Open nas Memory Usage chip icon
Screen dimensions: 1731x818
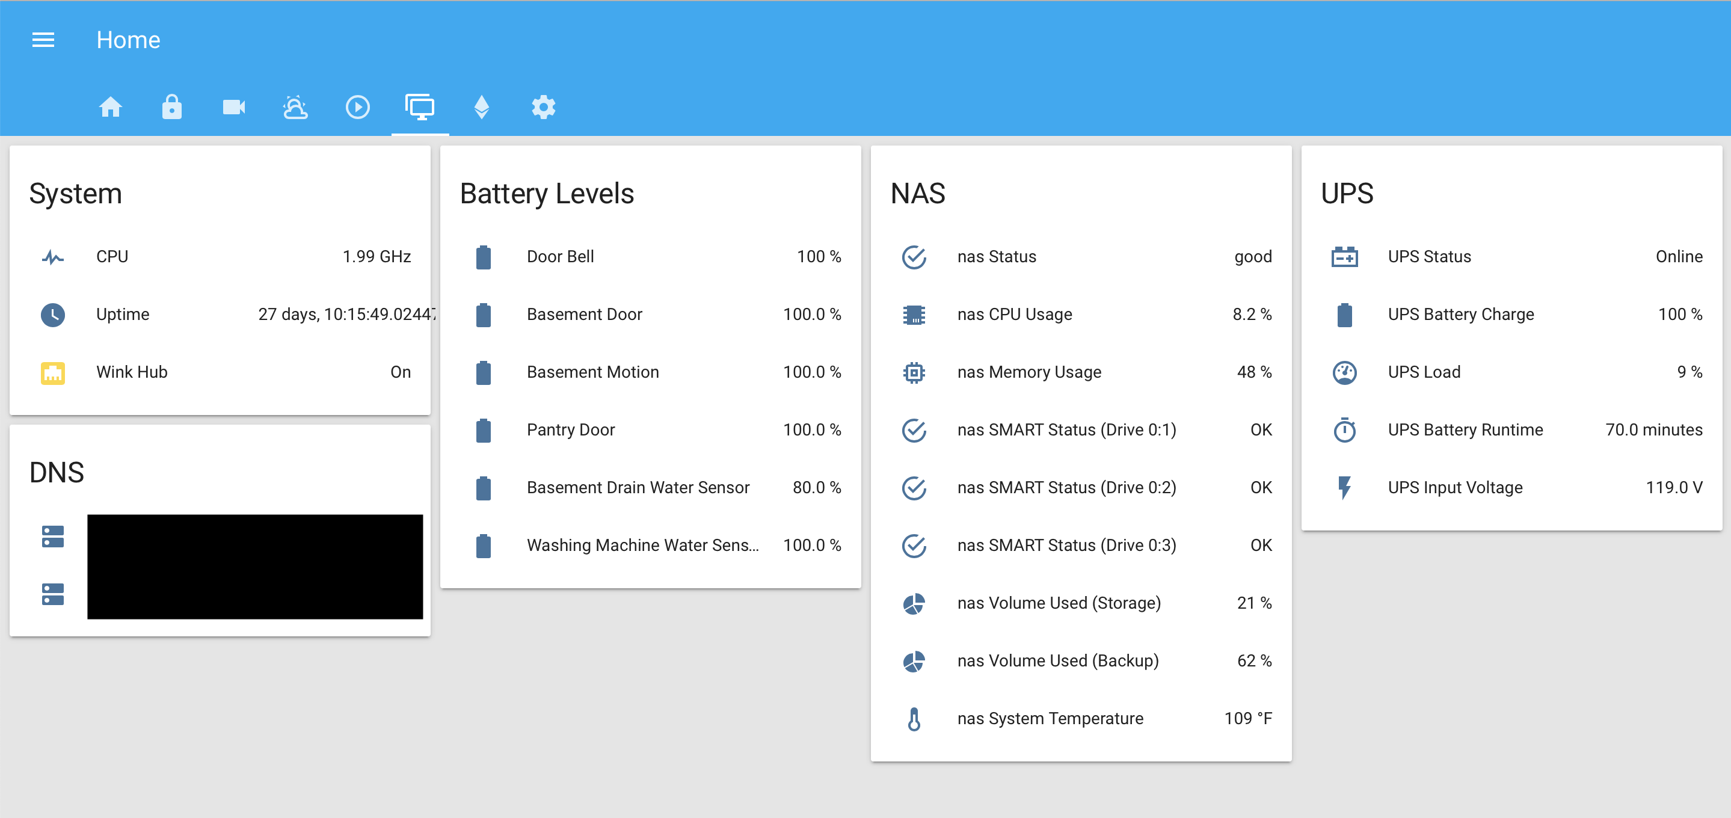click(x=914, y=372)
